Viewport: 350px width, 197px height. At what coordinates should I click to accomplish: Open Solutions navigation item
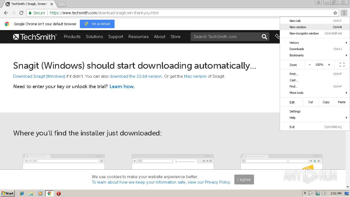tap(94, 37)
